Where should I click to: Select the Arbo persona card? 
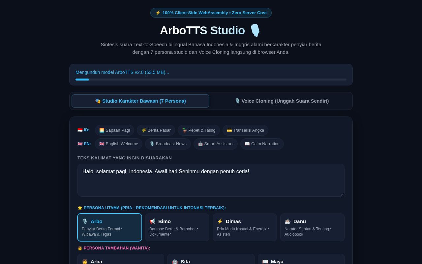[110, 227]
